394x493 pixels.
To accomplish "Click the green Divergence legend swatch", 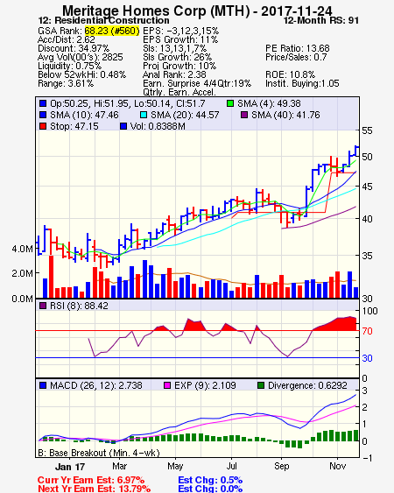I will pos(261,385).
